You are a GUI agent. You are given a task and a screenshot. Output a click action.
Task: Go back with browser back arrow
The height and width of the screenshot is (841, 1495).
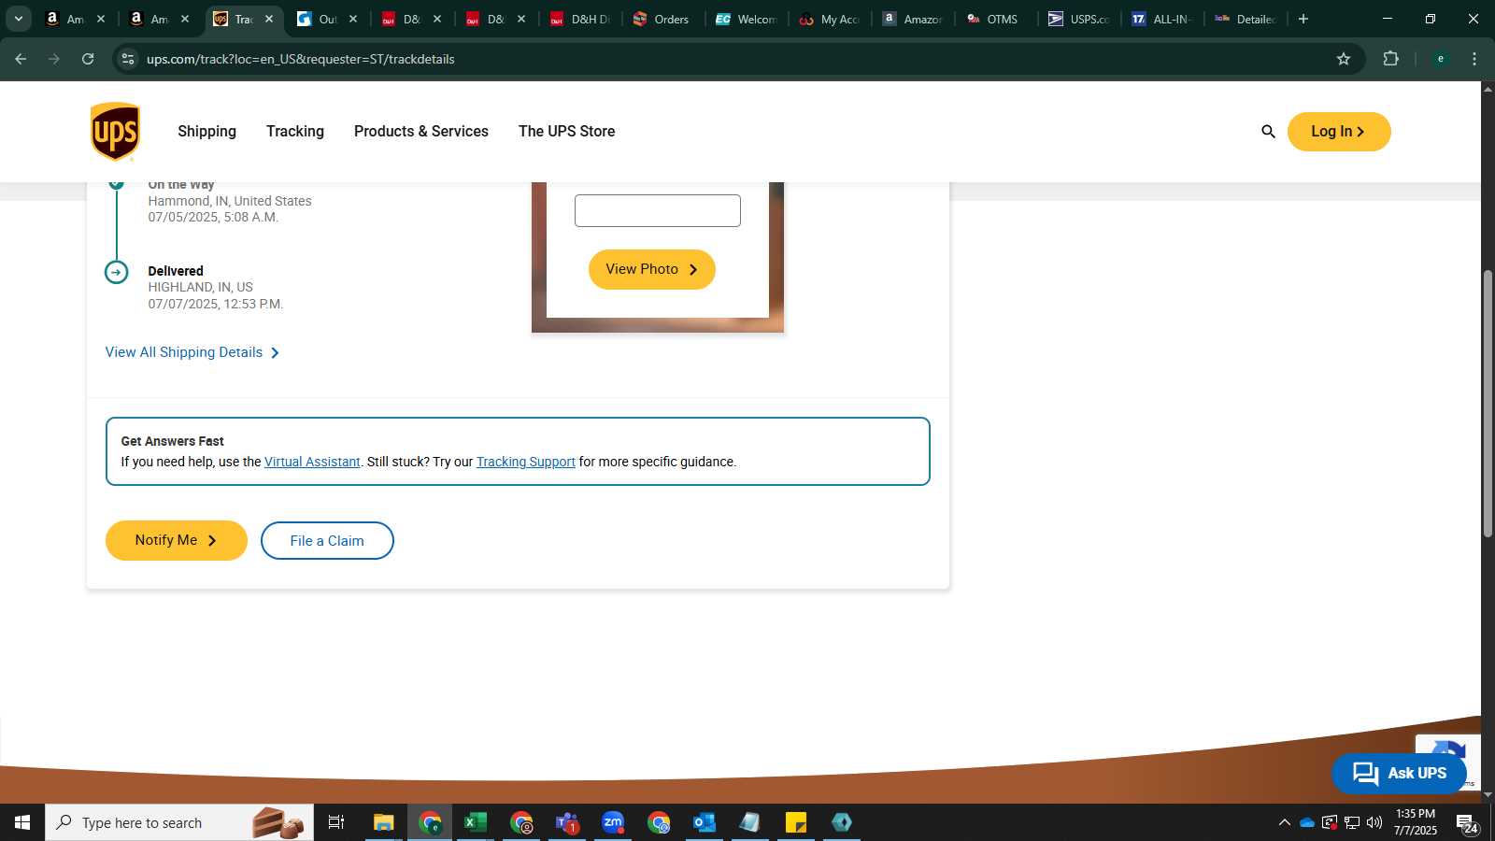pyautogui.click(x=21, y=59)
